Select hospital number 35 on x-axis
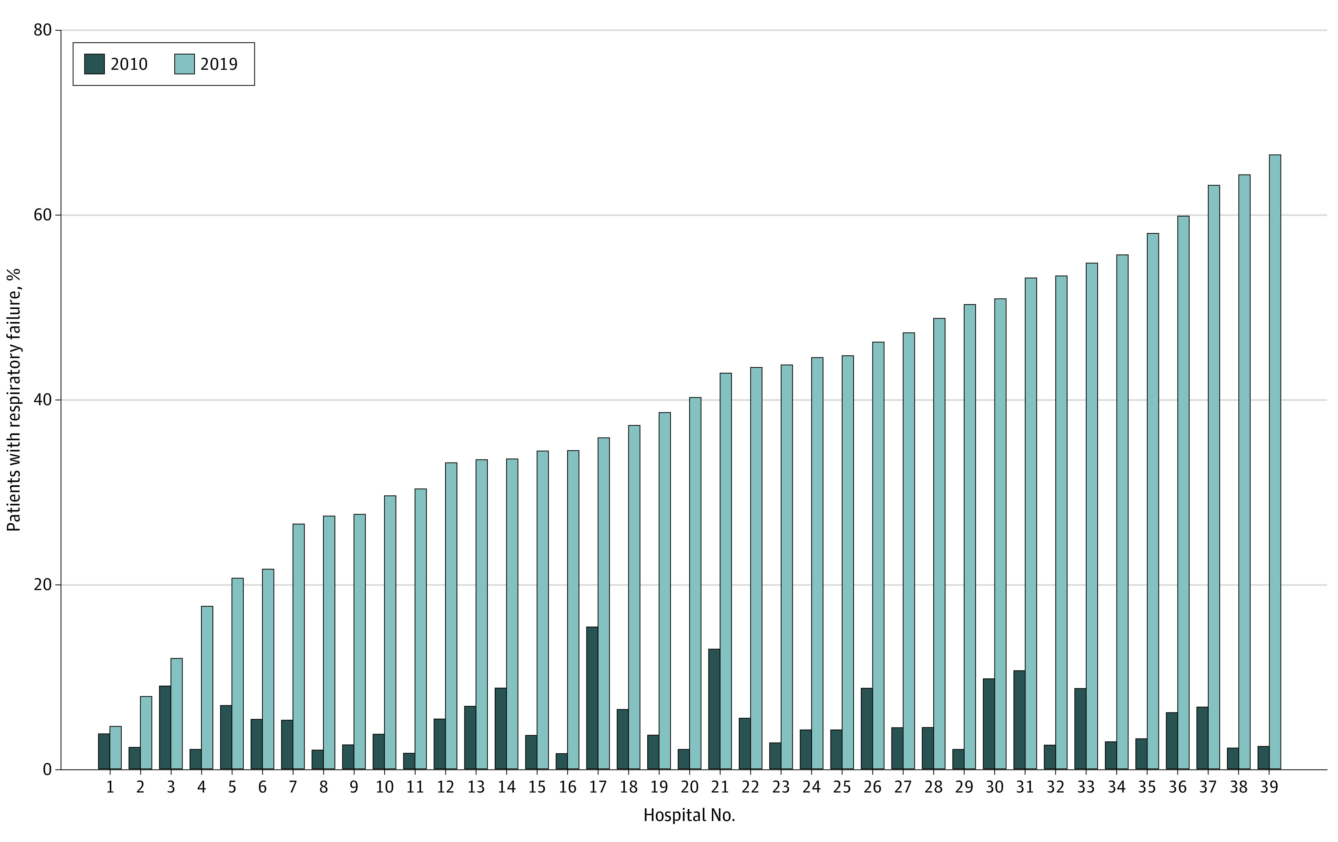 (1147, 788)
